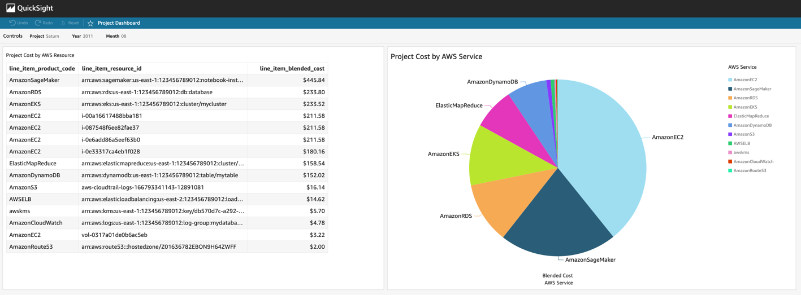
Task: Click the AmazonCloudWatch legend color swatch
Action: click(730, 161)
